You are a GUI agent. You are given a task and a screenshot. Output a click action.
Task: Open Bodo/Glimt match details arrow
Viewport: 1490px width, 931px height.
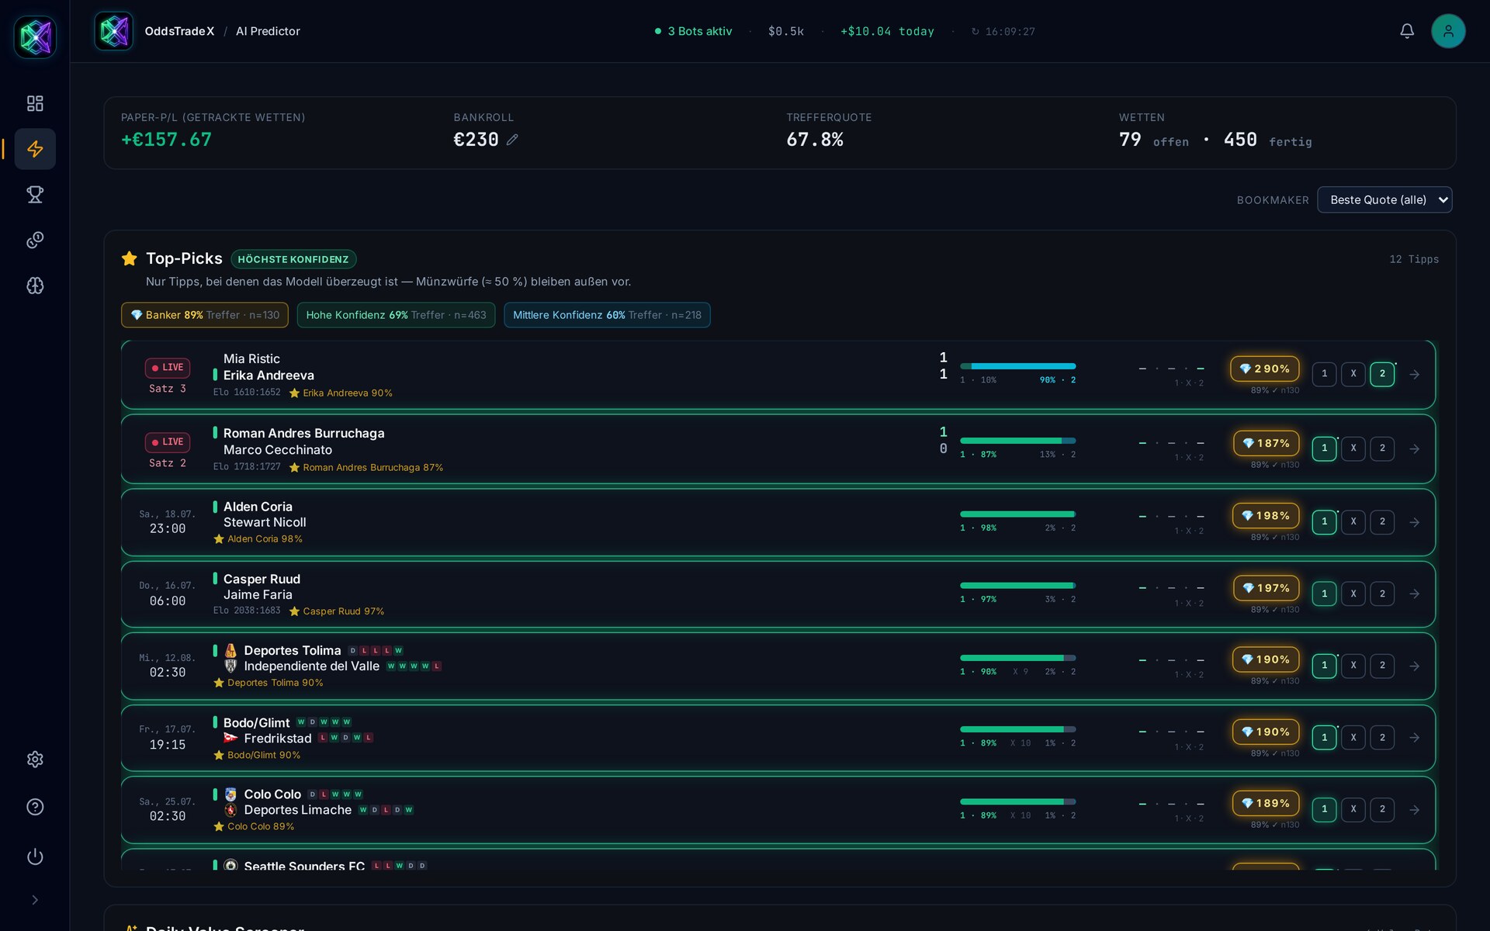click(x=1415, y=737)
